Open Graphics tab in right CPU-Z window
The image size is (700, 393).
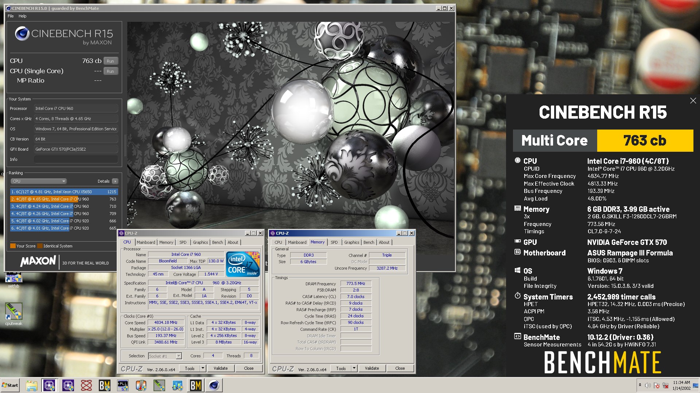352,242
